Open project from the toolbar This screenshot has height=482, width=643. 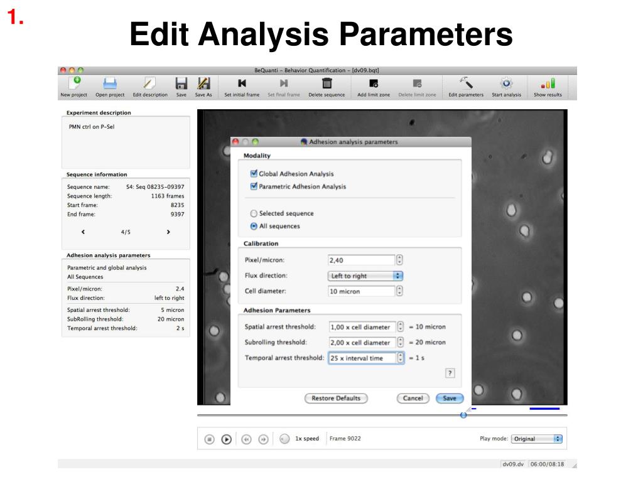(110, 83)
